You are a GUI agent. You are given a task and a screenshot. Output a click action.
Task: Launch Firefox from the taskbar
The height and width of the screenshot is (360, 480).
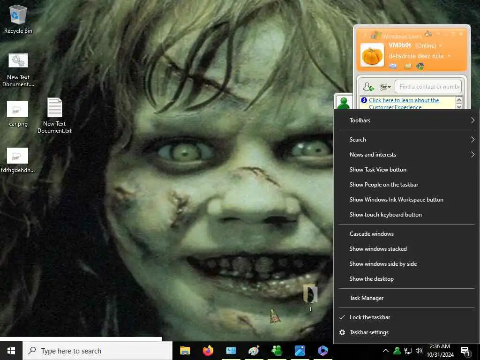[x=208, y=351]
